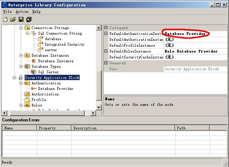Click the Security Application Block lock icon
Viewport: 229px width, 167px height.
21,78
